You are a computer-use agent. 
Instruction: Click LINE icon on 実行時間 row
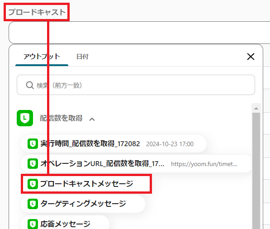click(x=33, y=144)
